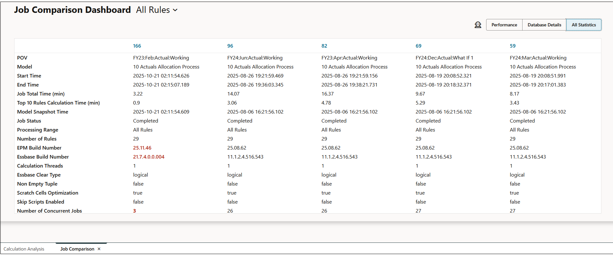
Task: Click Scratch Cells Optimization row label
Action: pos(48,193)
